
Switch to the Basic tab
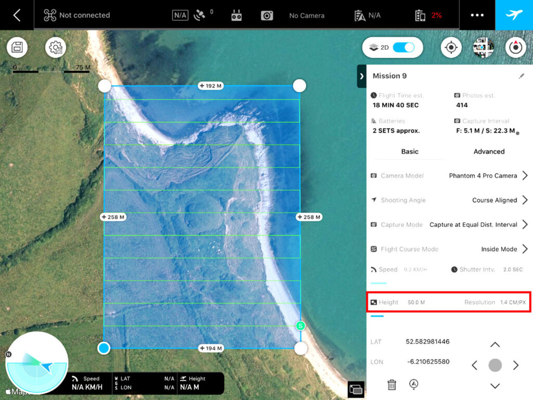pyautogui.click(x=410, y=152)
